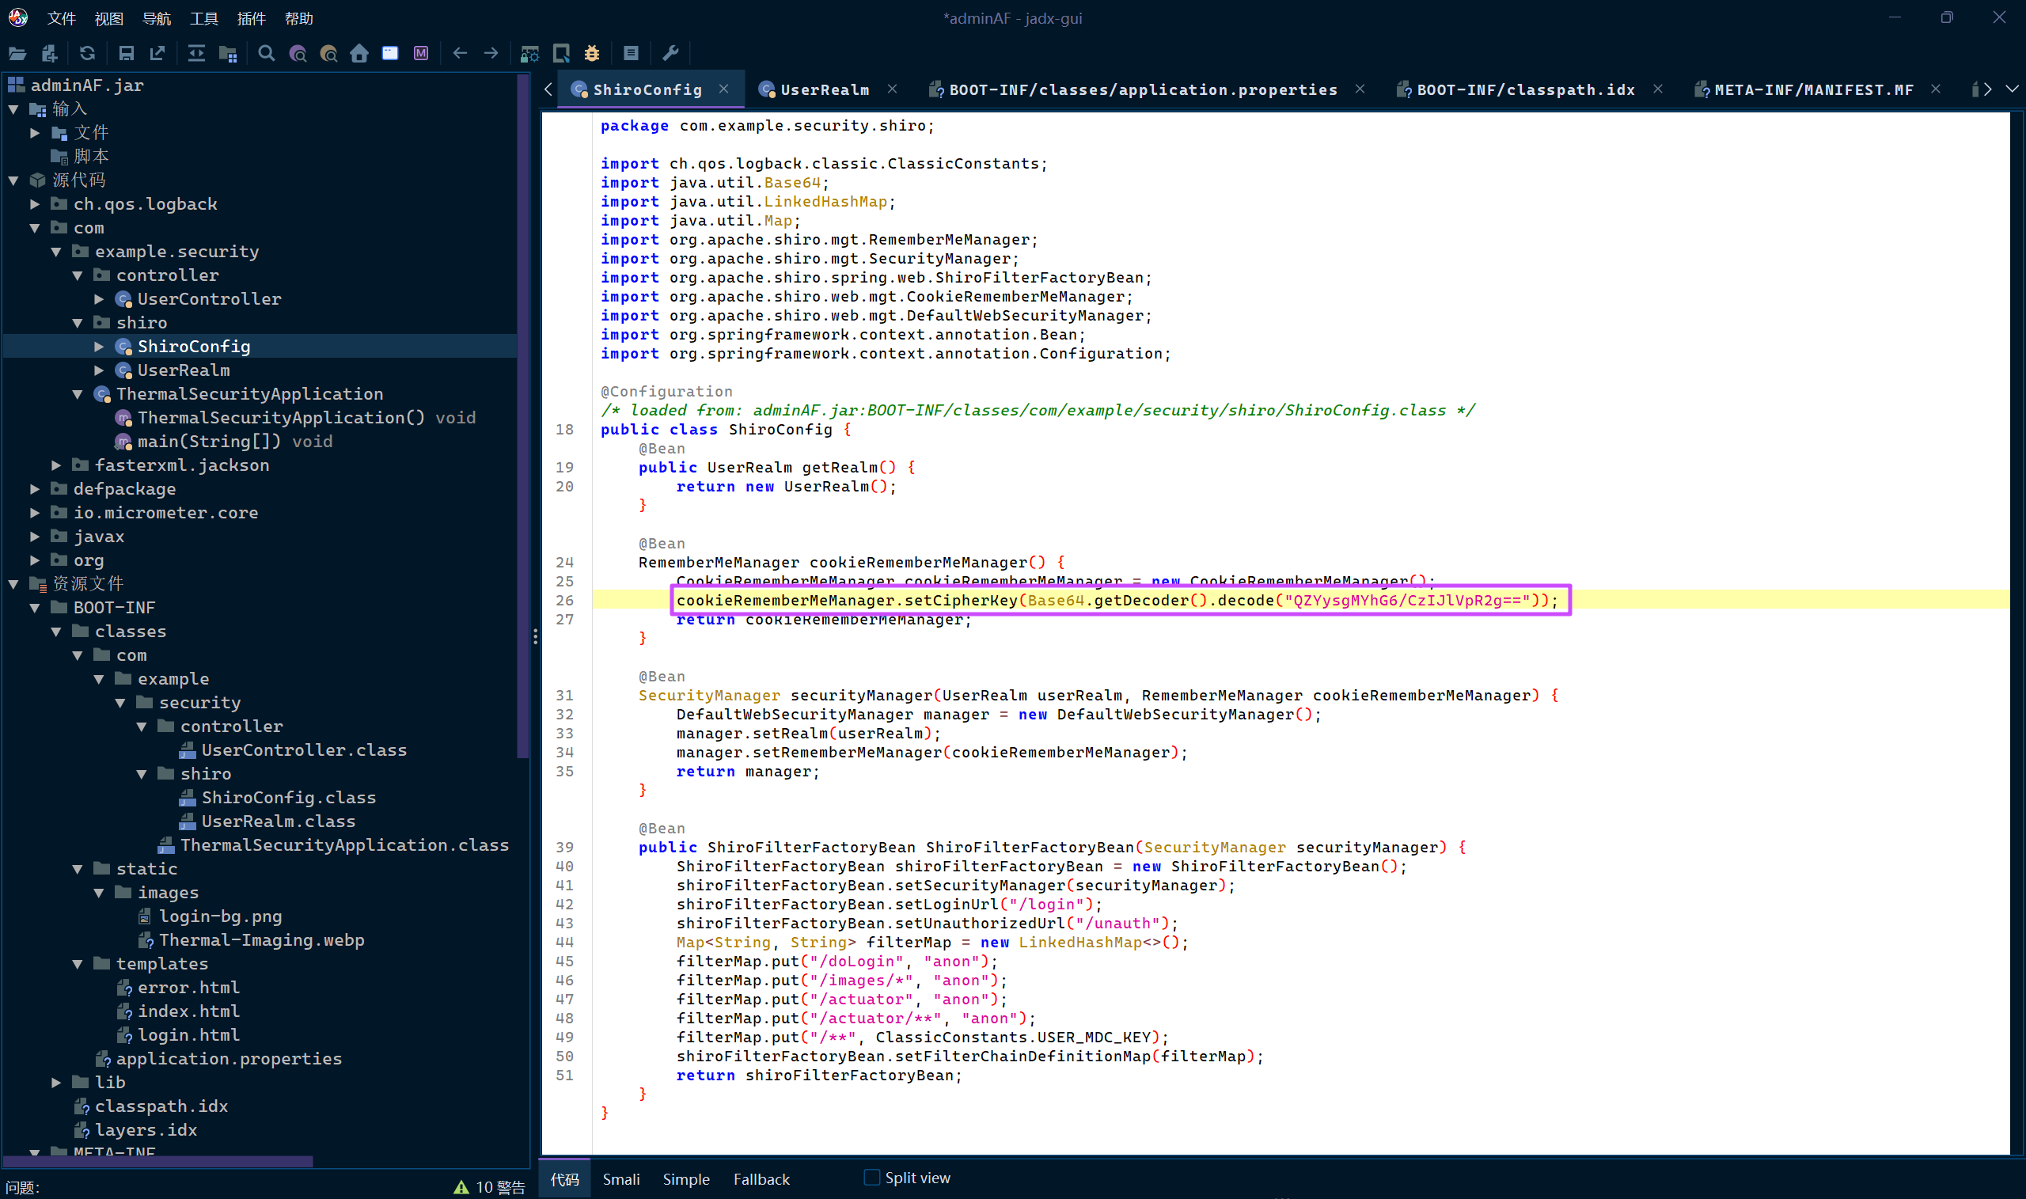Open text search with magnifier icon

(266, 53)
